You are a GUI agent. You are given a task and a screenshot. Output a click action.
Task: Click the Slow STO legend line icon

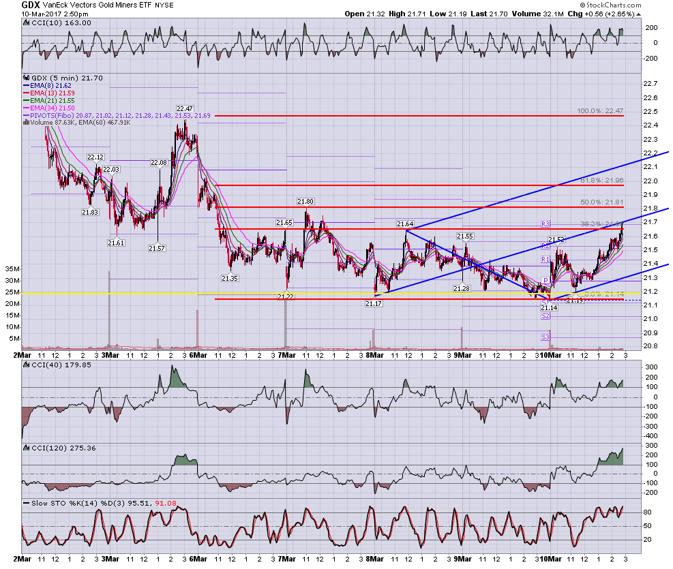(26, 504)
